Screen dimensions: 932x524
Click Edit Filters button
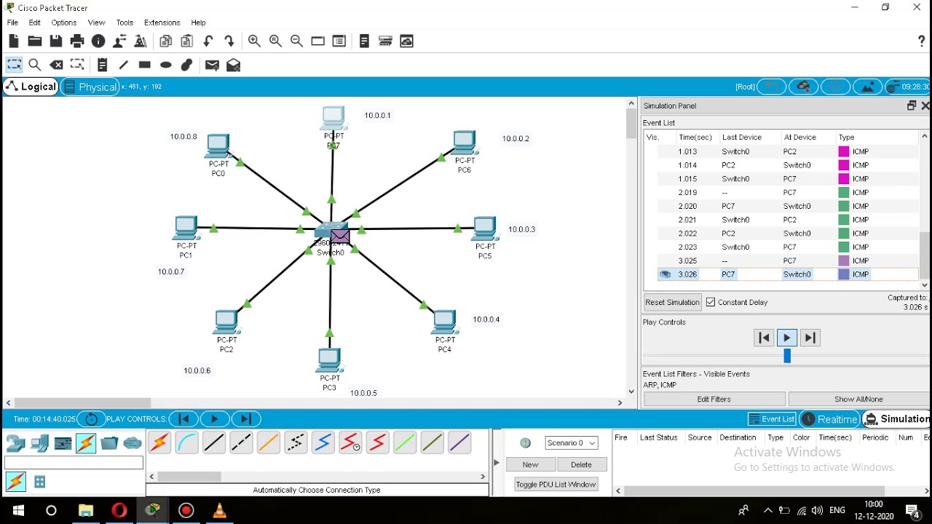(x=714, y=400)
